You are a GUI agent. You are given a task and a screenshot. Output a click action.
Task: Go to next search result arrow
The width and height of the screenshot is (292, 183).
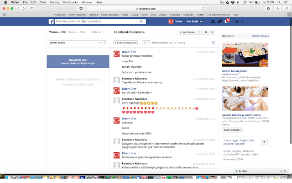click(148, 43)
